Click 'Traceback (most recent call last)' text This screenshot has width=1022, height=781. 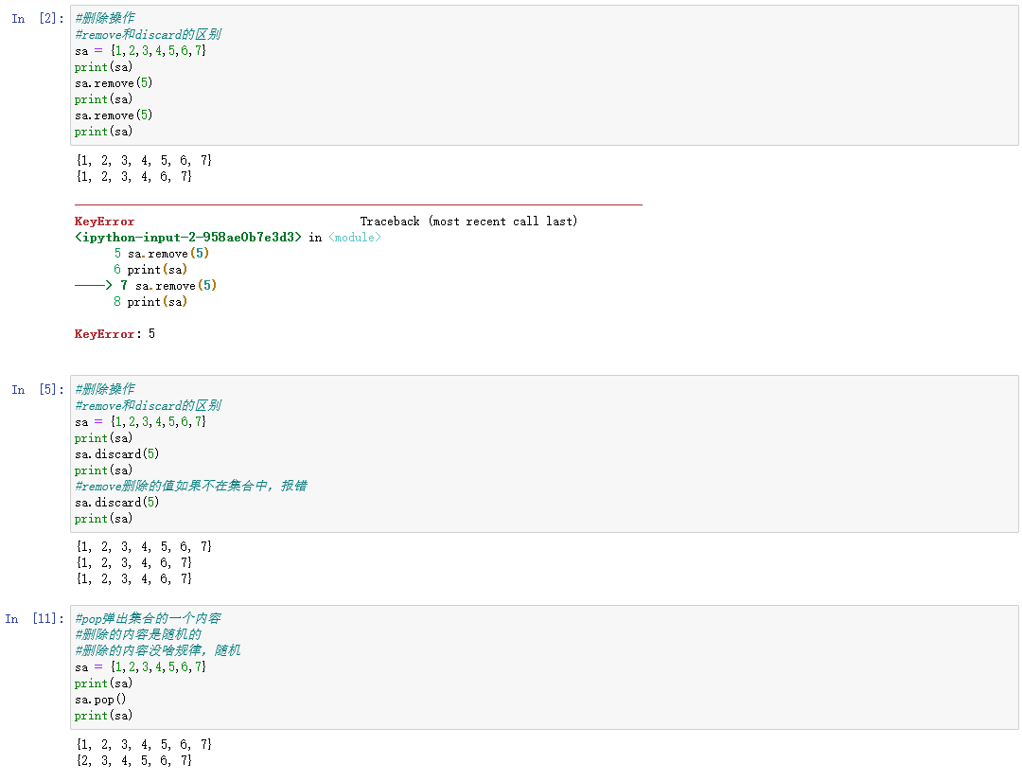pos(468,221)
